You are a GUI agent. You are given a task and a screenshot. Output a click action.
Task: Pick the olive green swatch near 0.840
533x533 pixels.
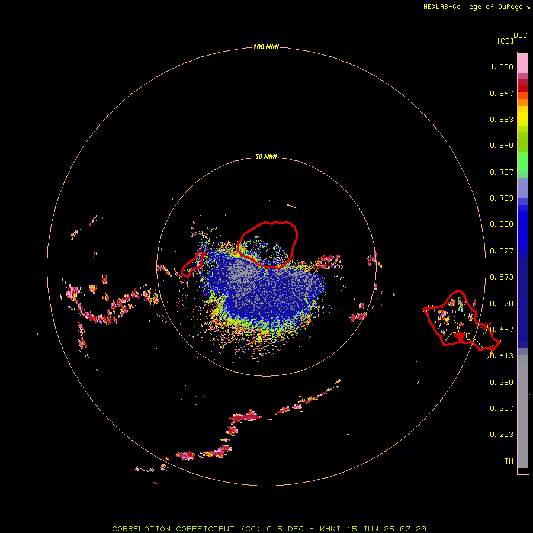pyautogui.click(x=523, y=142)
